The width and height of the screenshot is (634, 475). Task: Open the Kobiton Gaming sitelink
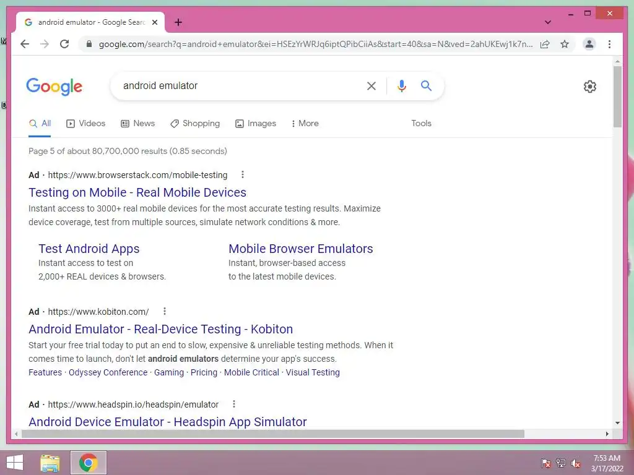(x=169, y=372)
